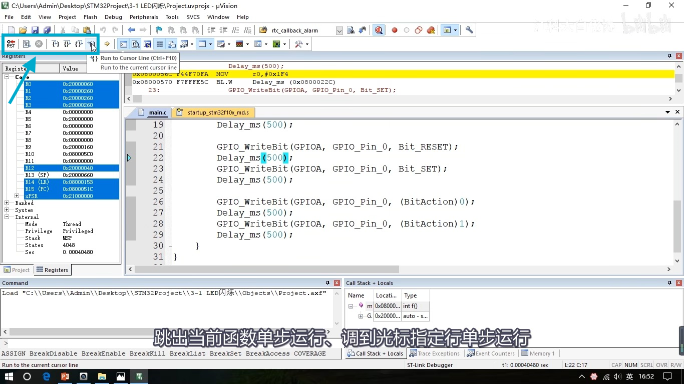Open the Memory Window toolbar icon
The width and height of the screenshot is (684, 384).
click(203, 43)
